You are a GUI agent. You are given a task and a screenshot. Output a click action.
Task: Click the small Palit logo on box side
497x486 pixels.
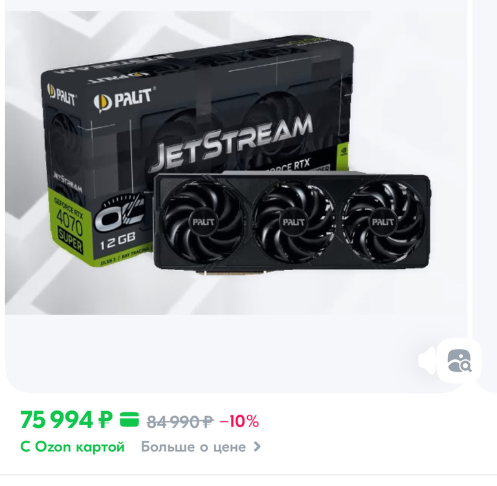click(61, 94)
